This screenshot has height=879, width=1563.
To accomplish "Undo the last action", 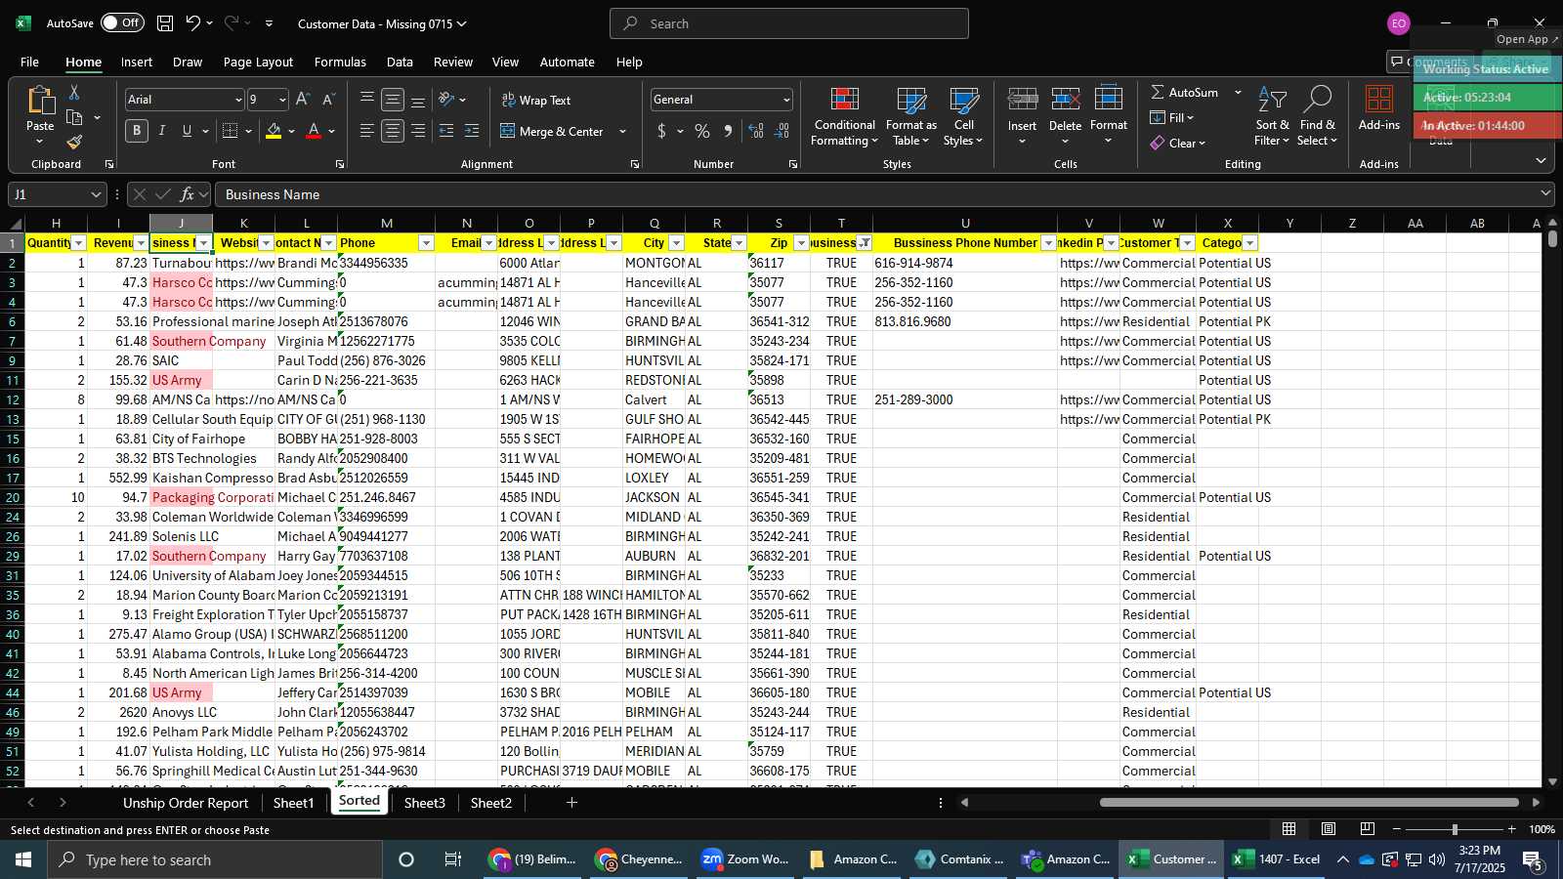I will [192, 23].
